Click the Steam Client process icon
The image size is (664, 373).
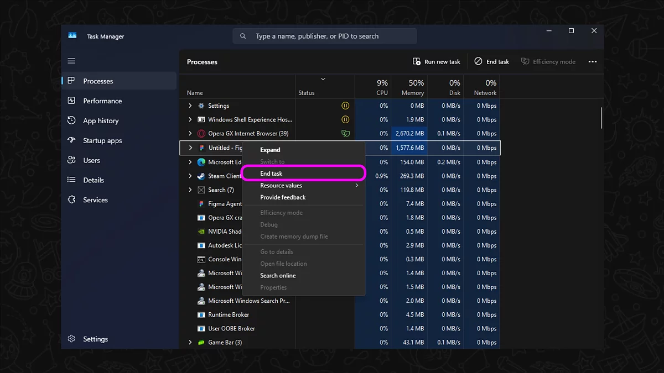[x=201, y=176]
